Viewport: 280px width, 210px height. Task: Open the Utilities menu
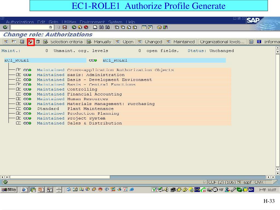(69, 22)
